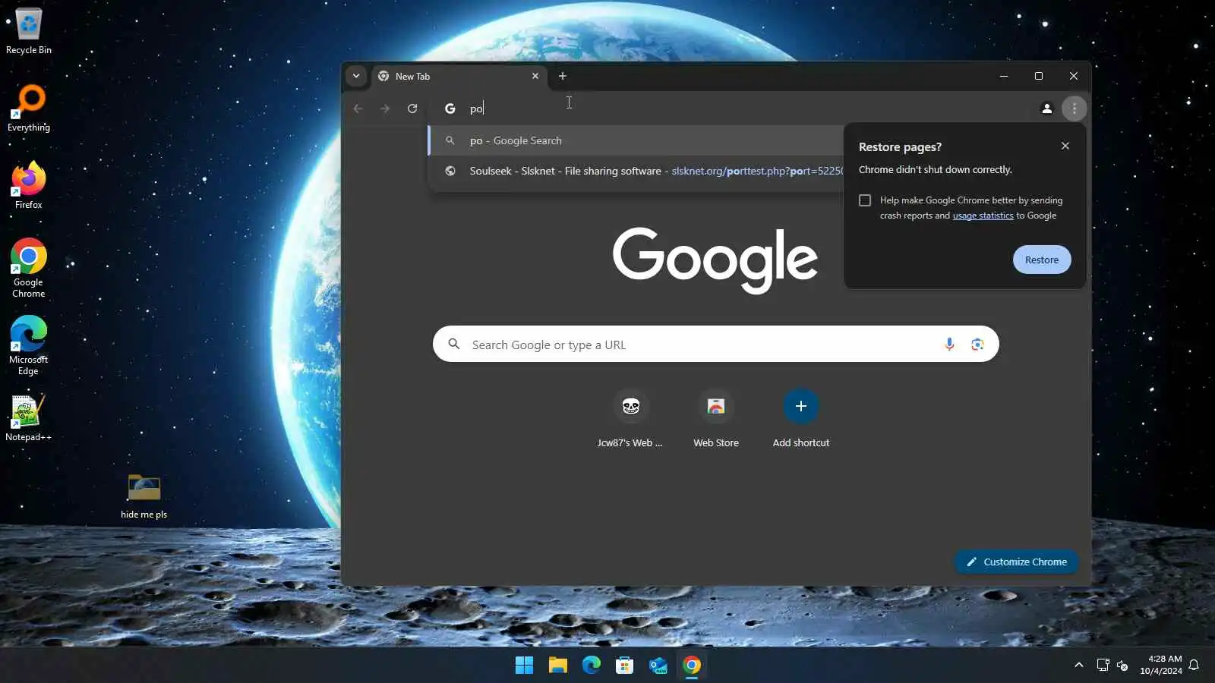
Task: Click the voice search microphone icon
Action: 949,345
